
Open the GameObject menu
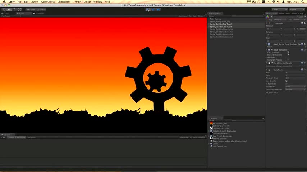coord(48,2)
